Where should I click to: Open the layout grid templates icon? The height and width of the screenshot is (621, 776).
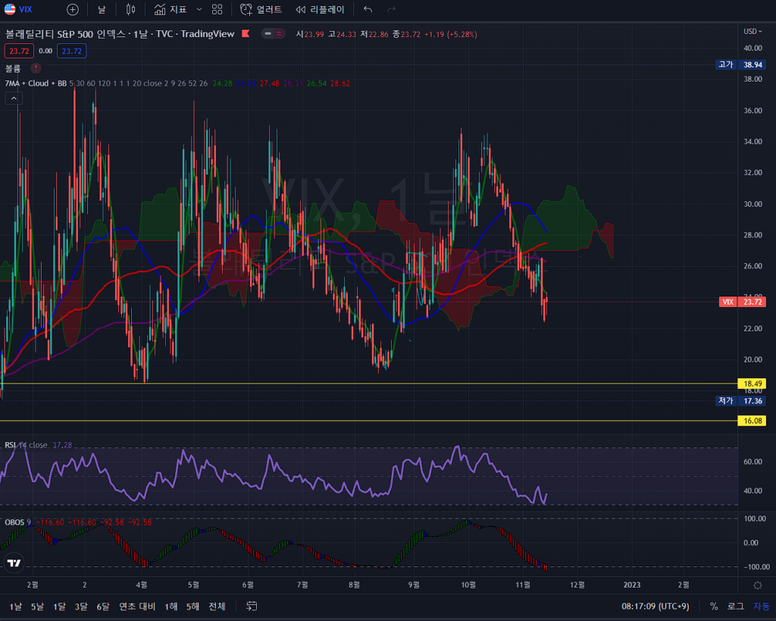click(217, 10)
